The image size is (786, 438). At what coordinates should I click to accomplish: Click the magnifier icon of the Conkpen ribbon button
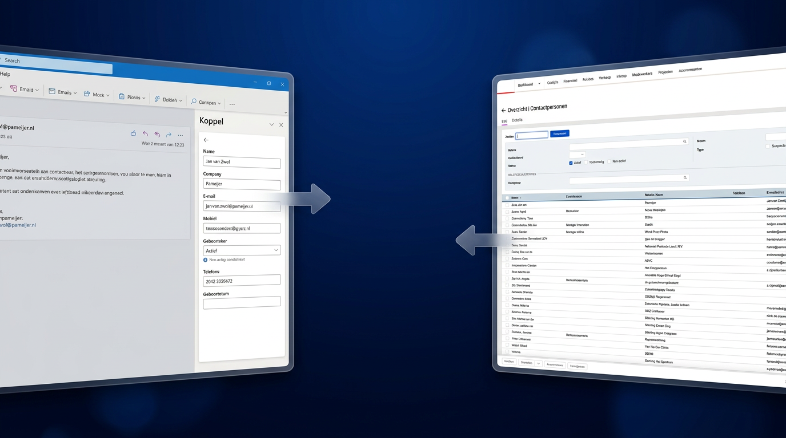pyautogui.click(x=194, y=102)
